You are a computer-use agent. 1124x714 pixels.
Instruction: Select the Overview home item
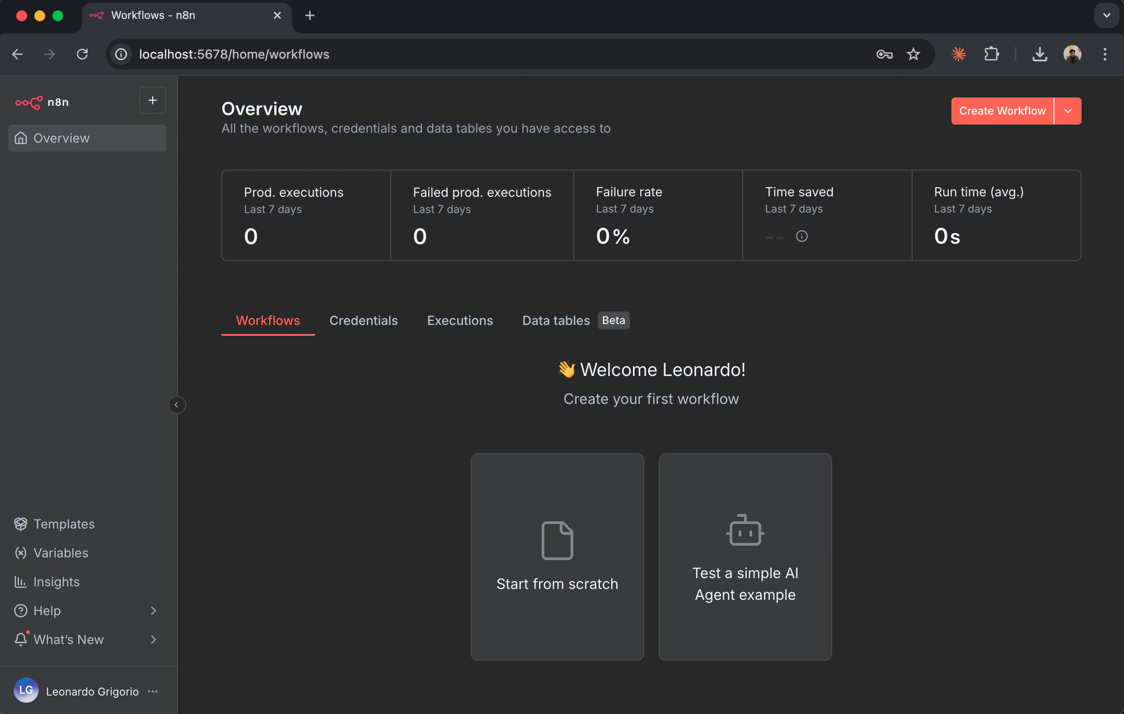tap(61, 138)
